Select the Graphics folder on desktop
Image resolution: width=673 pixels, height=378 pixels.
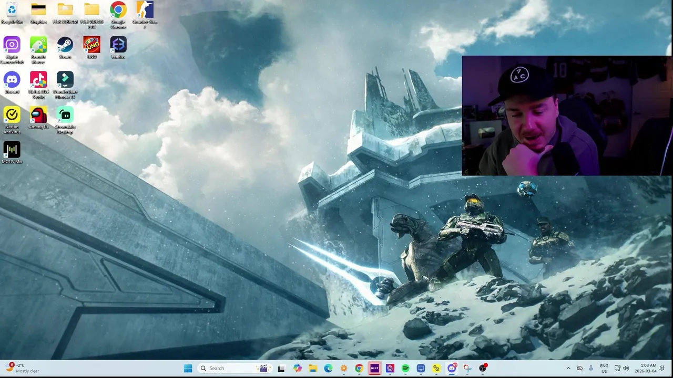38,13
